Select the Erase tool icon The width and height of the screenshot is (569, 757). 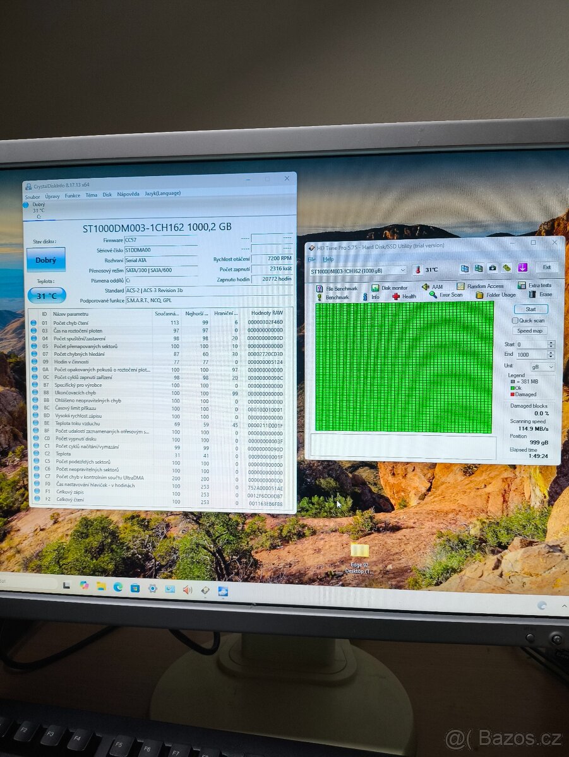[532, 293]
